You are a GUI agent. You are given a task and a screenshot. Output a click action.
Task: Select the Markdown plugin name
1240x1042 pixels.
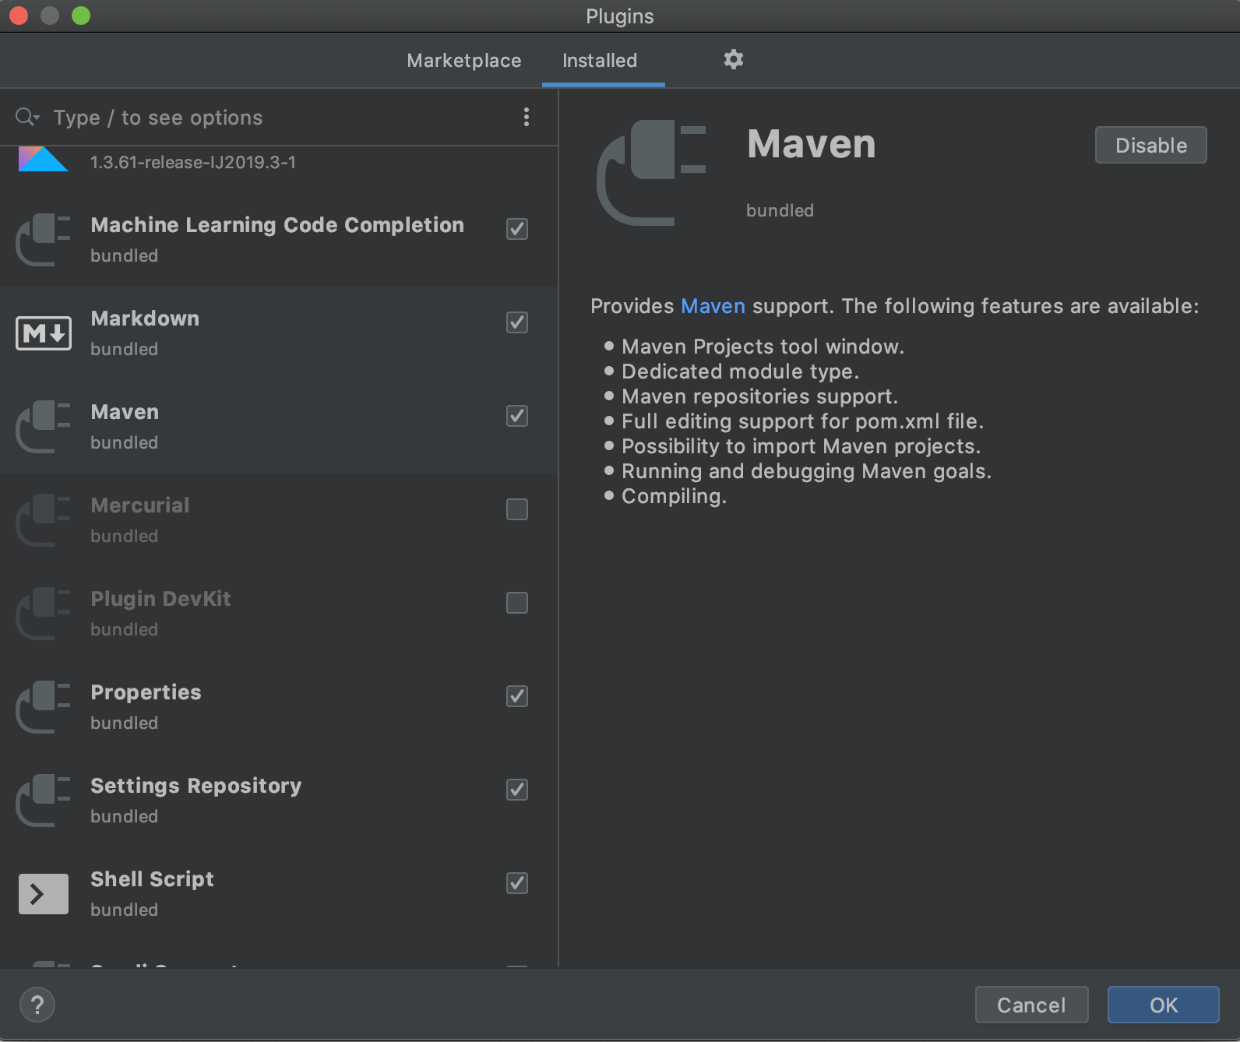click(145, 319)
